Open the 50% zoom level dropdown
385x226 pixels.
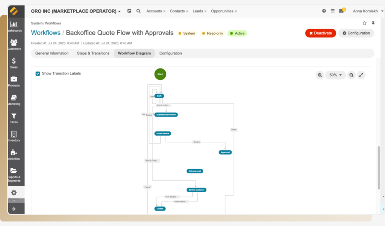[335, 75]
